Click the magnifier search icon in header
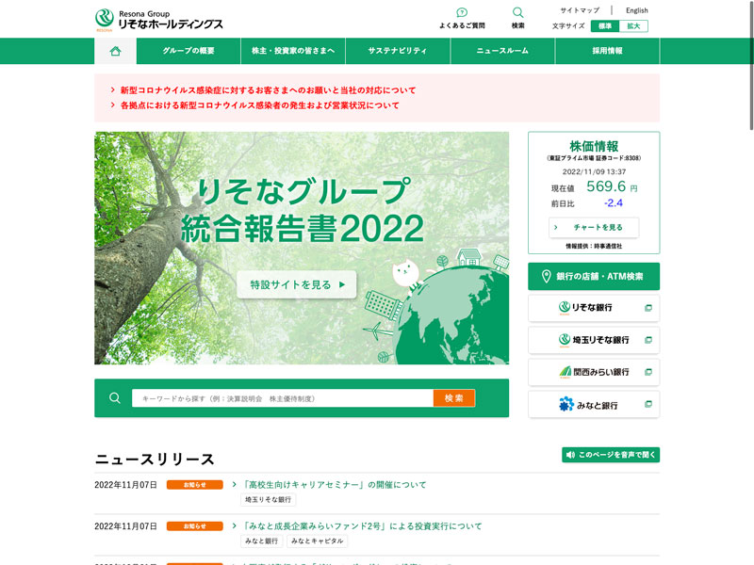 pos(518,13)
